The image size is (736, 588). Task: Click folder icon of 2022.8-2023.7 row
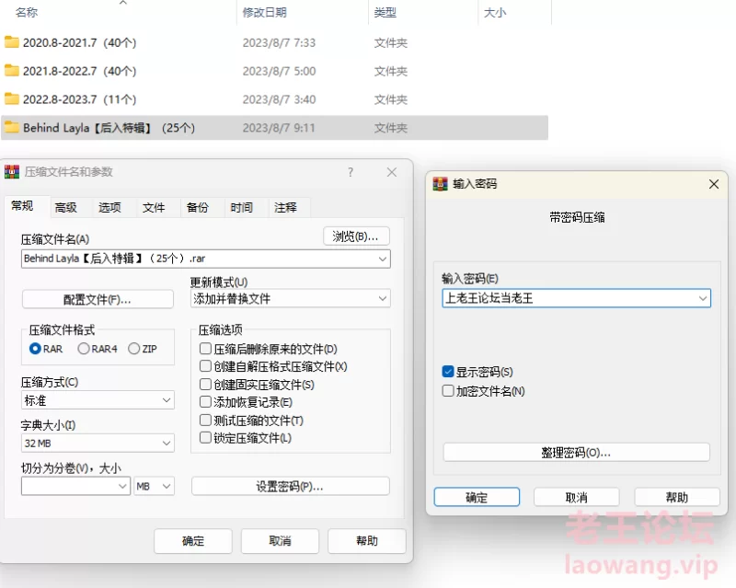tap(12, 98)
